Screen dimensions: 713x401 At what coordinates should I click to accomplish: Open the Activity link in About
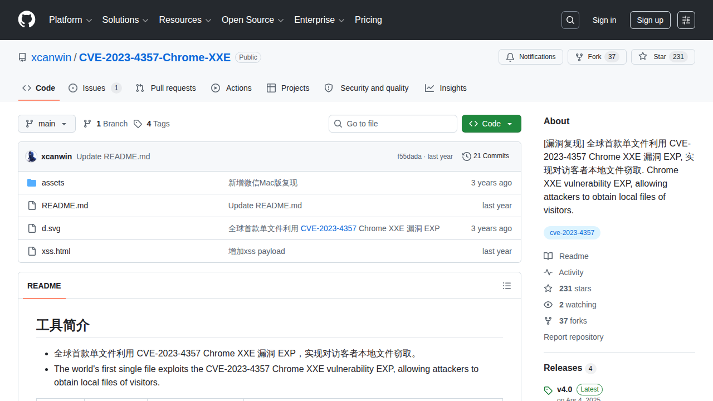pyautogui.click(x=564, y=272)
